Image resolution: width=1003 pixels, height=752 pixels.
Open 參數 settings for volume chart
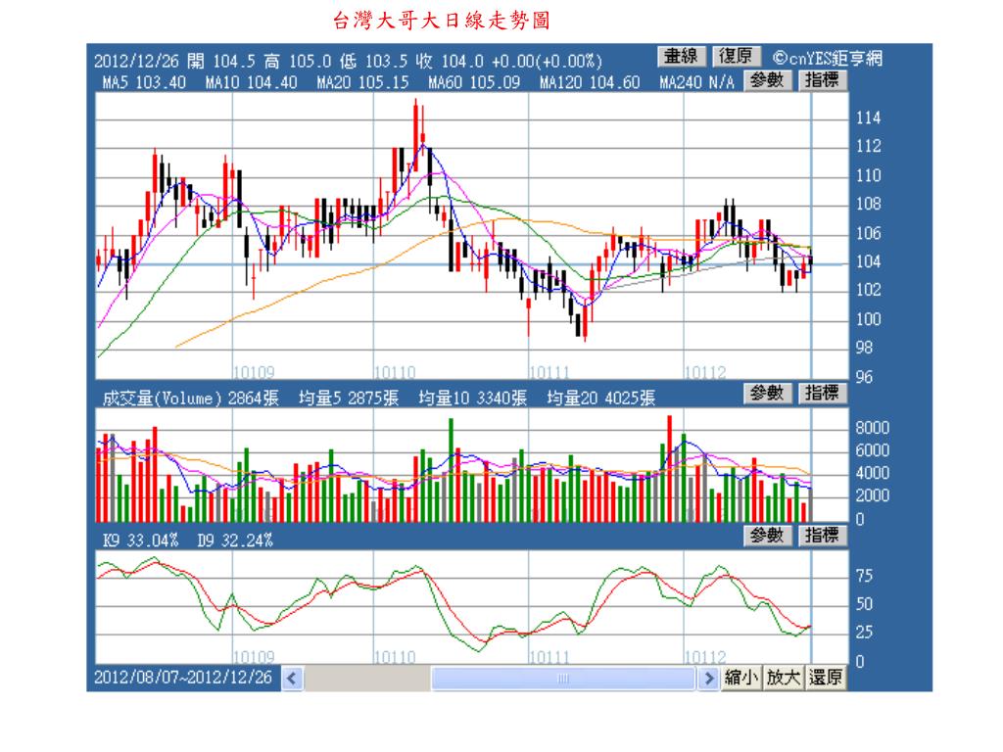(768, 394)
